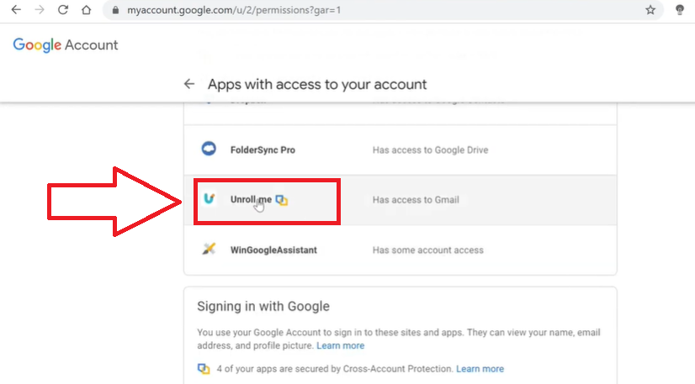Click the Cross-Account Protection shield icon below
The width and height of the screenshot is (695, 384).
[x=203, y=369]
